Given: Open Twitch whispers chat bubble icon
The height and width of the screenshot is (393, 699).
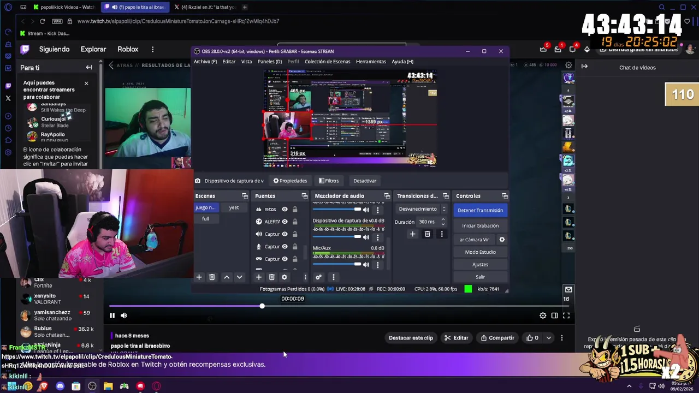Looking at the screenshot, I should click(572, 49).
